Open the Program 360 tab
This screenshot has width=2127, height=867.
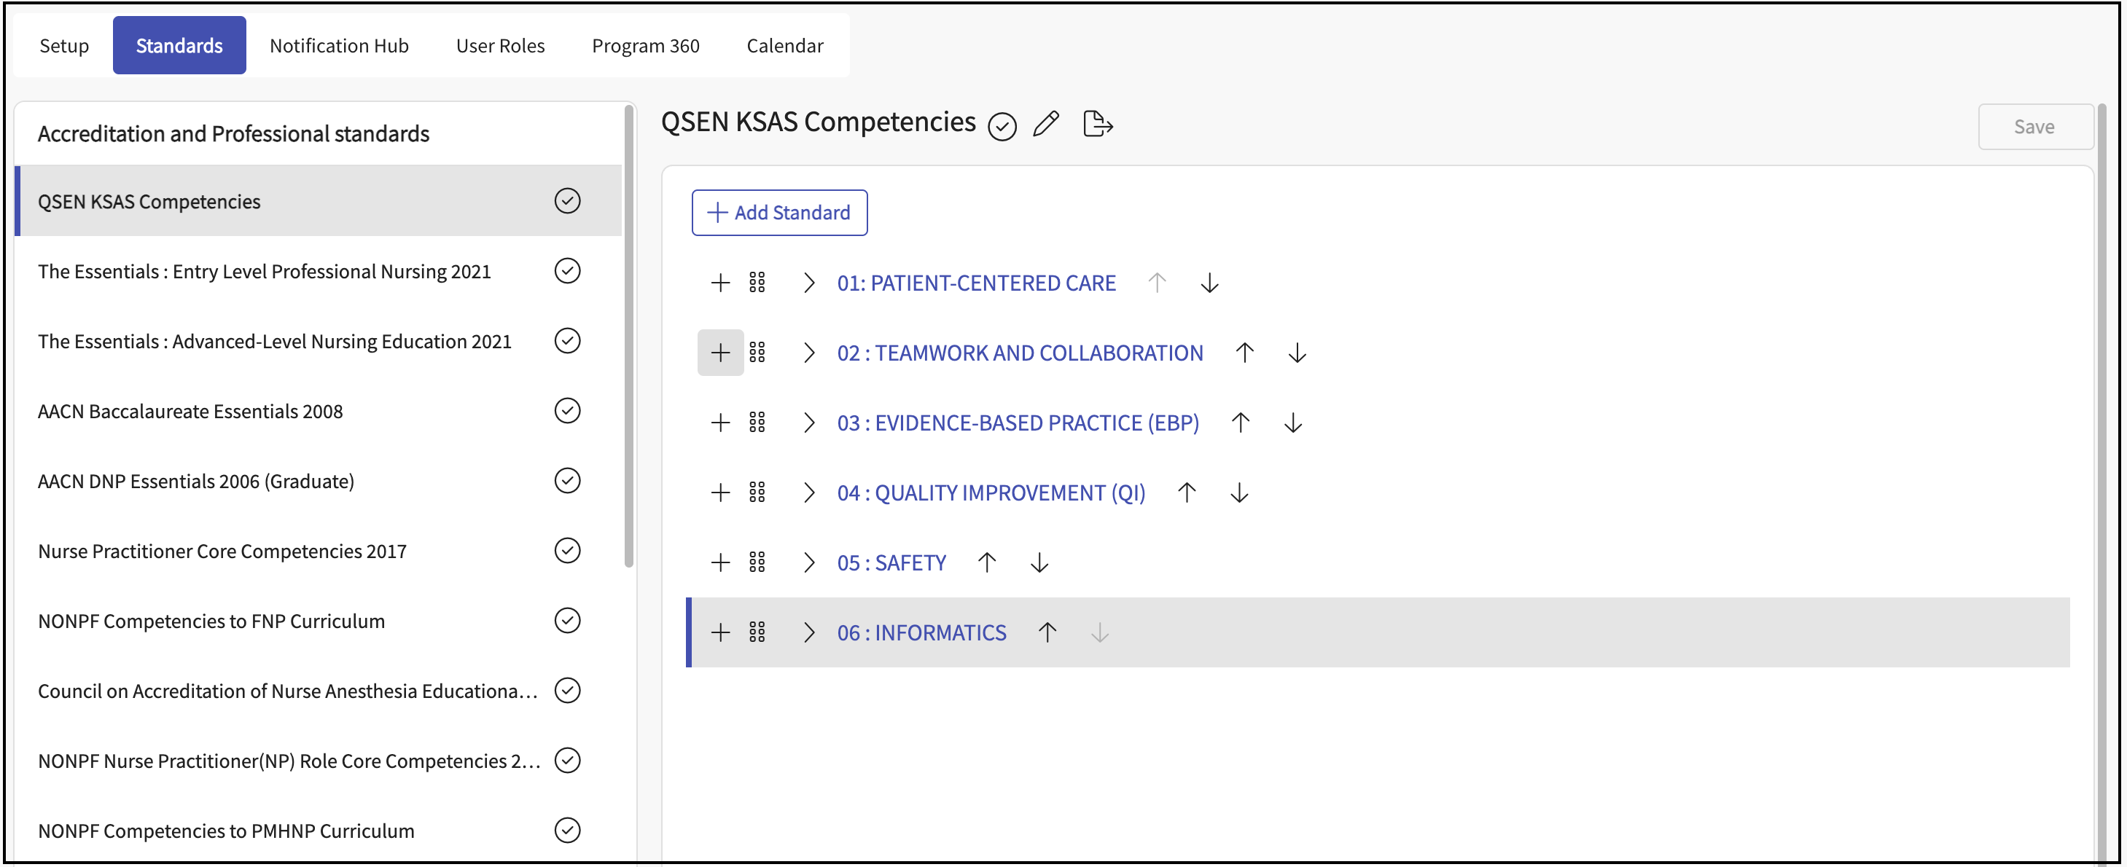[645, 45]
